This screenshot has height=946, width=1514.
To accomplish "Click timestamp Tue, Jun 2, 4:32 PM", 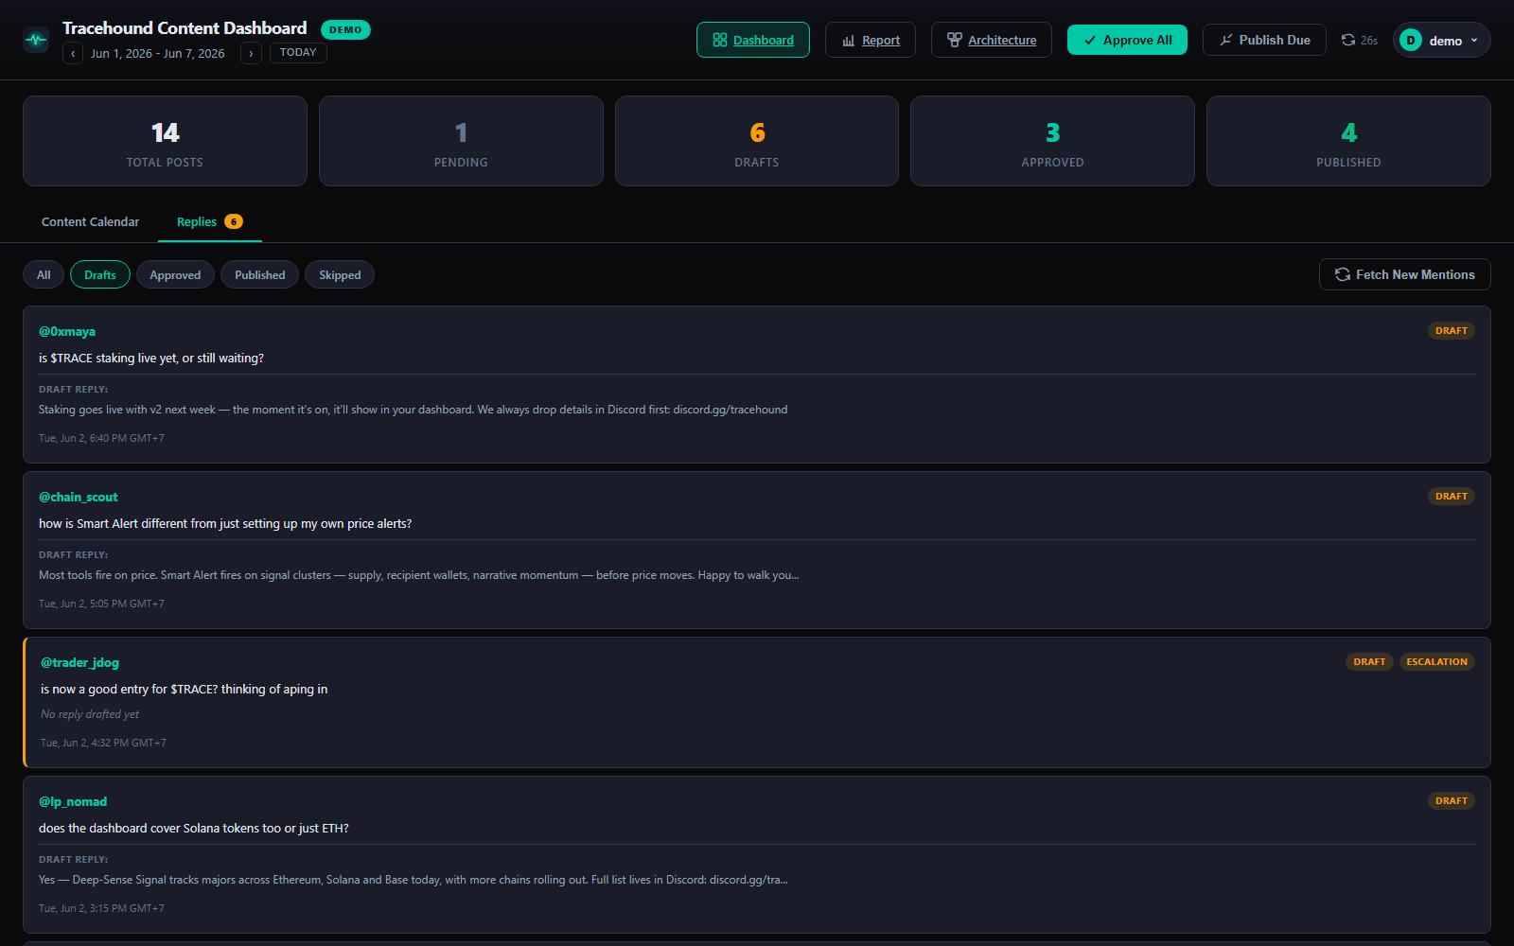I will [103, 743].
